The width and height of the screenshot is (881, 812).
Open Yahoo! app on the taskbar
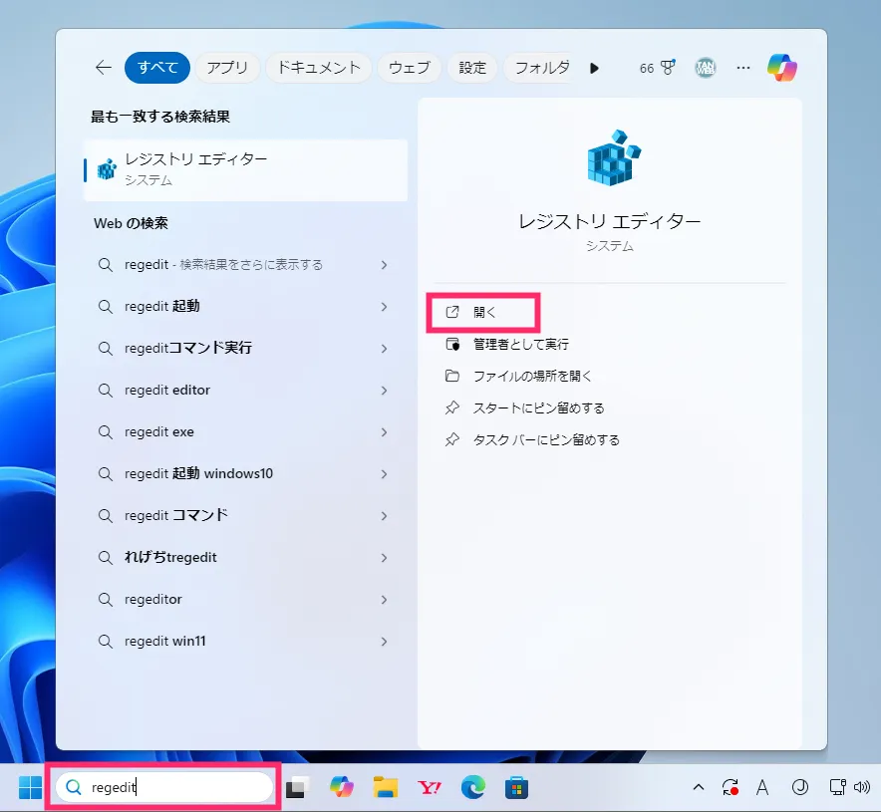(x=430, y=788)
